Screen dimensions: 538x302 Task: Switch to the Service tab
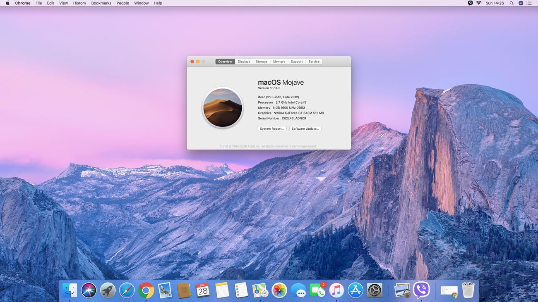click(x=314, y=62)
